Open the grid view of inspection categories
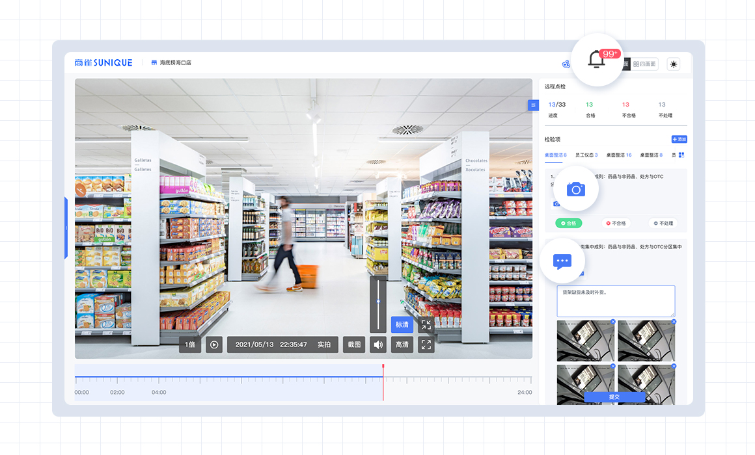The height and width of the screenshot is (455, 755). [681, 155]
